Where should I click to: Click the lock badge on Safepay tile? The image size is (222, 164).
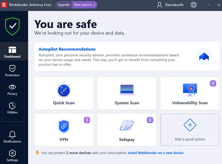[150, 120]
